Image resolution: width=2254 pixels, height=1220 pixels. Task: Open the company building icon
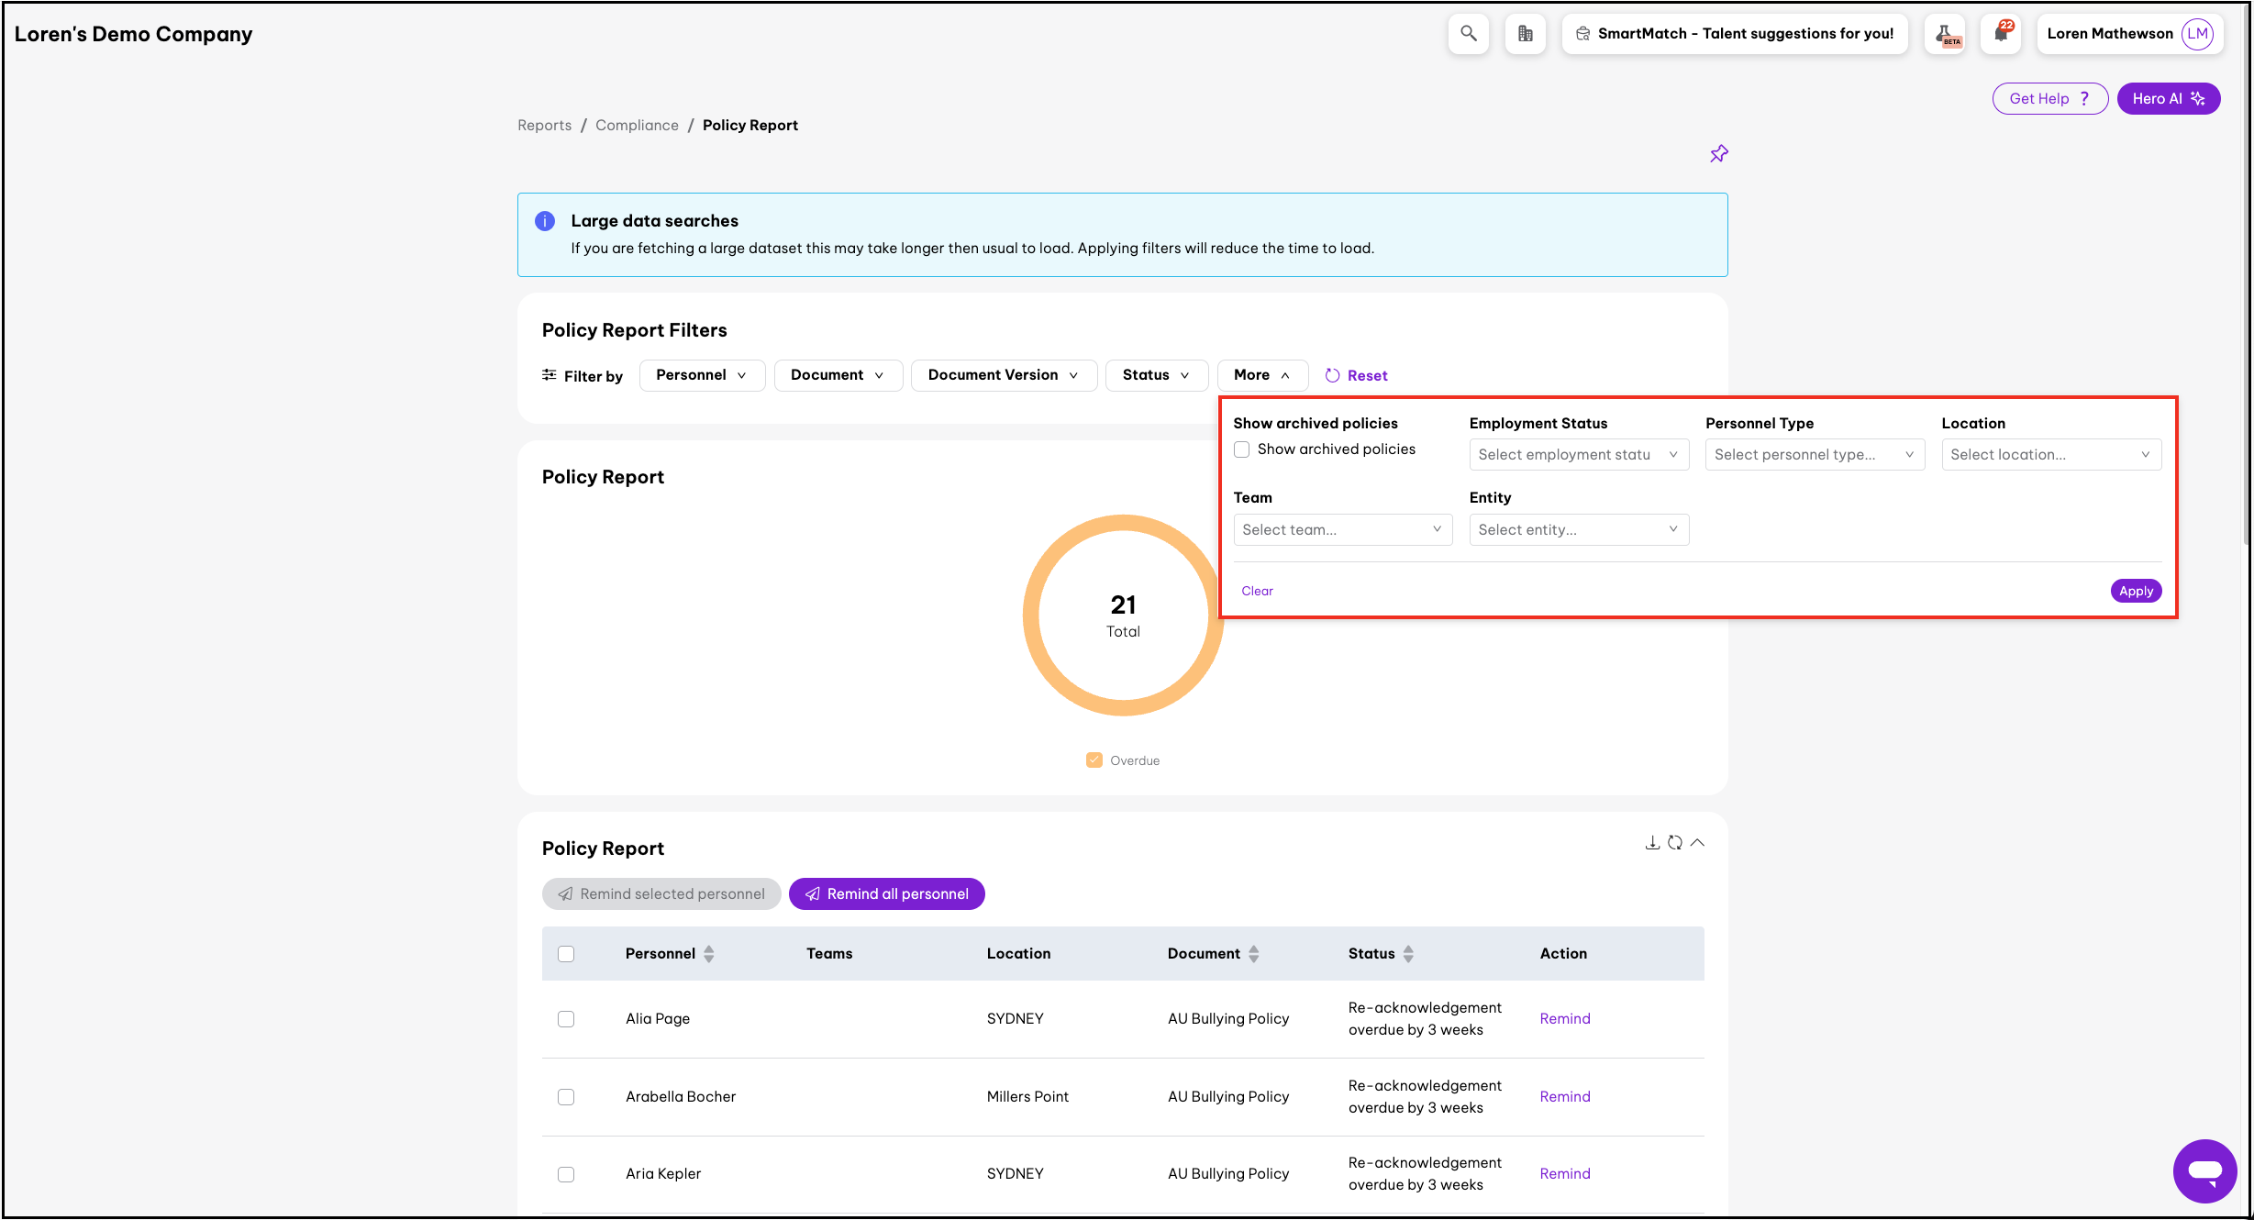click(1525, 34)
